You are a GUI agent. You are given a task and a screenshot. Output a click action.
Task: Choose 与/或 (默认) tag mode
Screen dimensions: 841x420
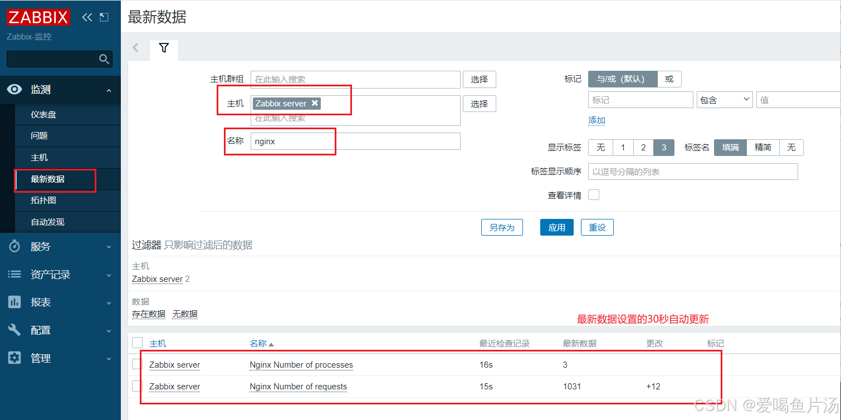[623, 79]
